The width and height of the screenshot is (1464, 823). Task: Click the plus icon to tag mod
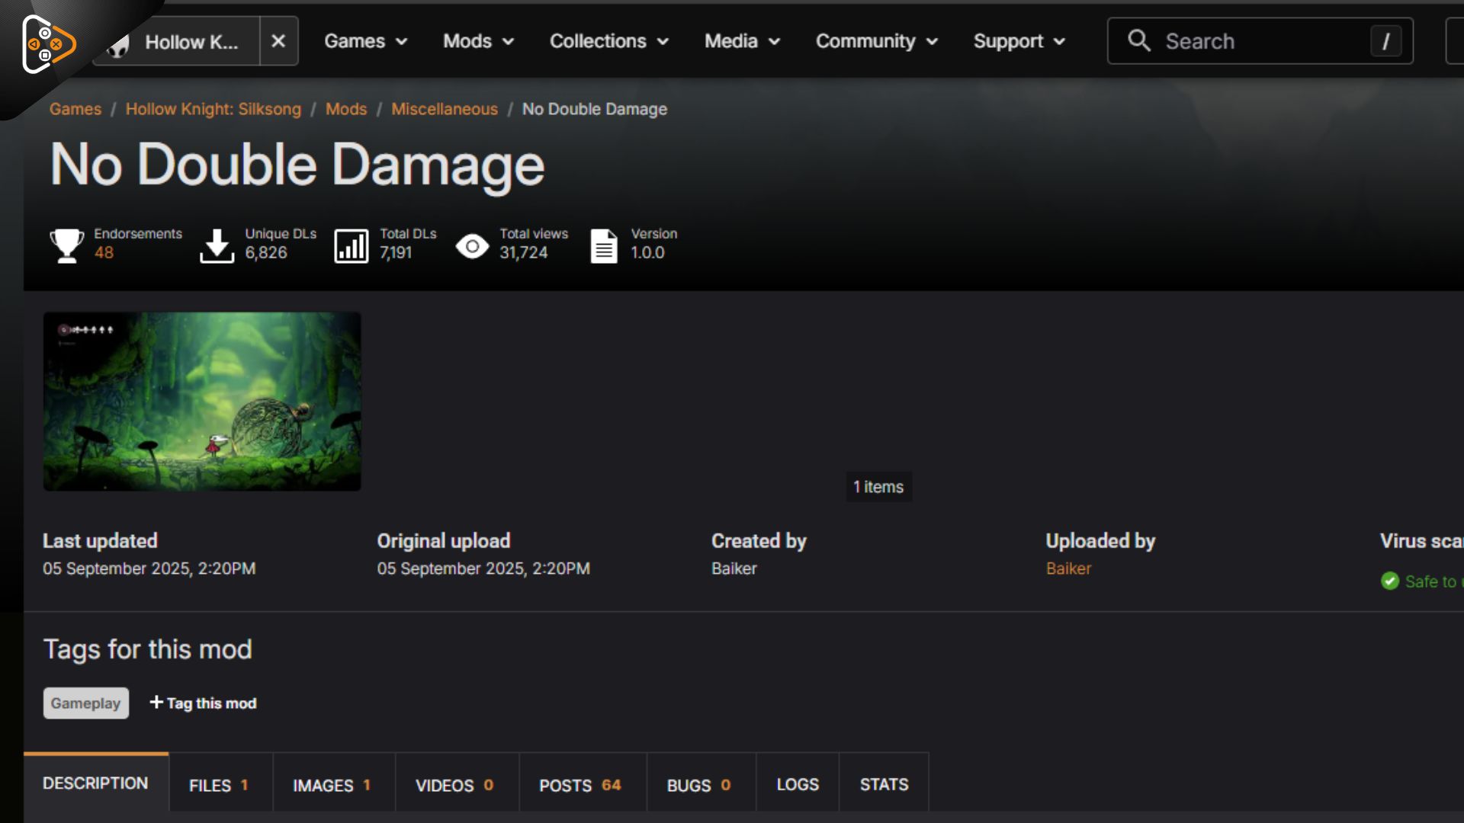pyautogui.click(x=156, y=702)
